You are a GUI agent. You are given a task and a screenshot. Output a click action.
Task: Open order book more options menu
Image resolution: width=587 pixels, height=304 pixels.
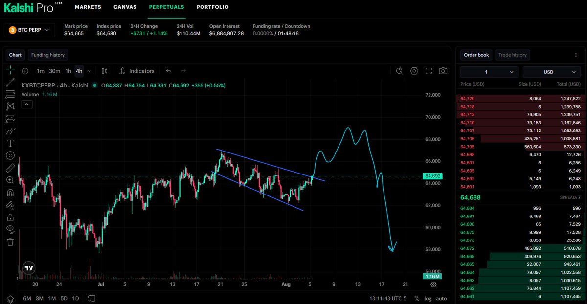(x=576, y=55)
